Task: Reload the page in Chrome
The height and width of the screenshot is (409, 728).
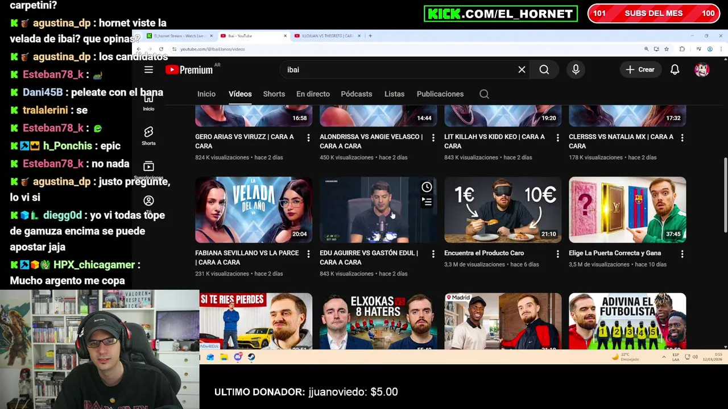Action: [161, 49]
